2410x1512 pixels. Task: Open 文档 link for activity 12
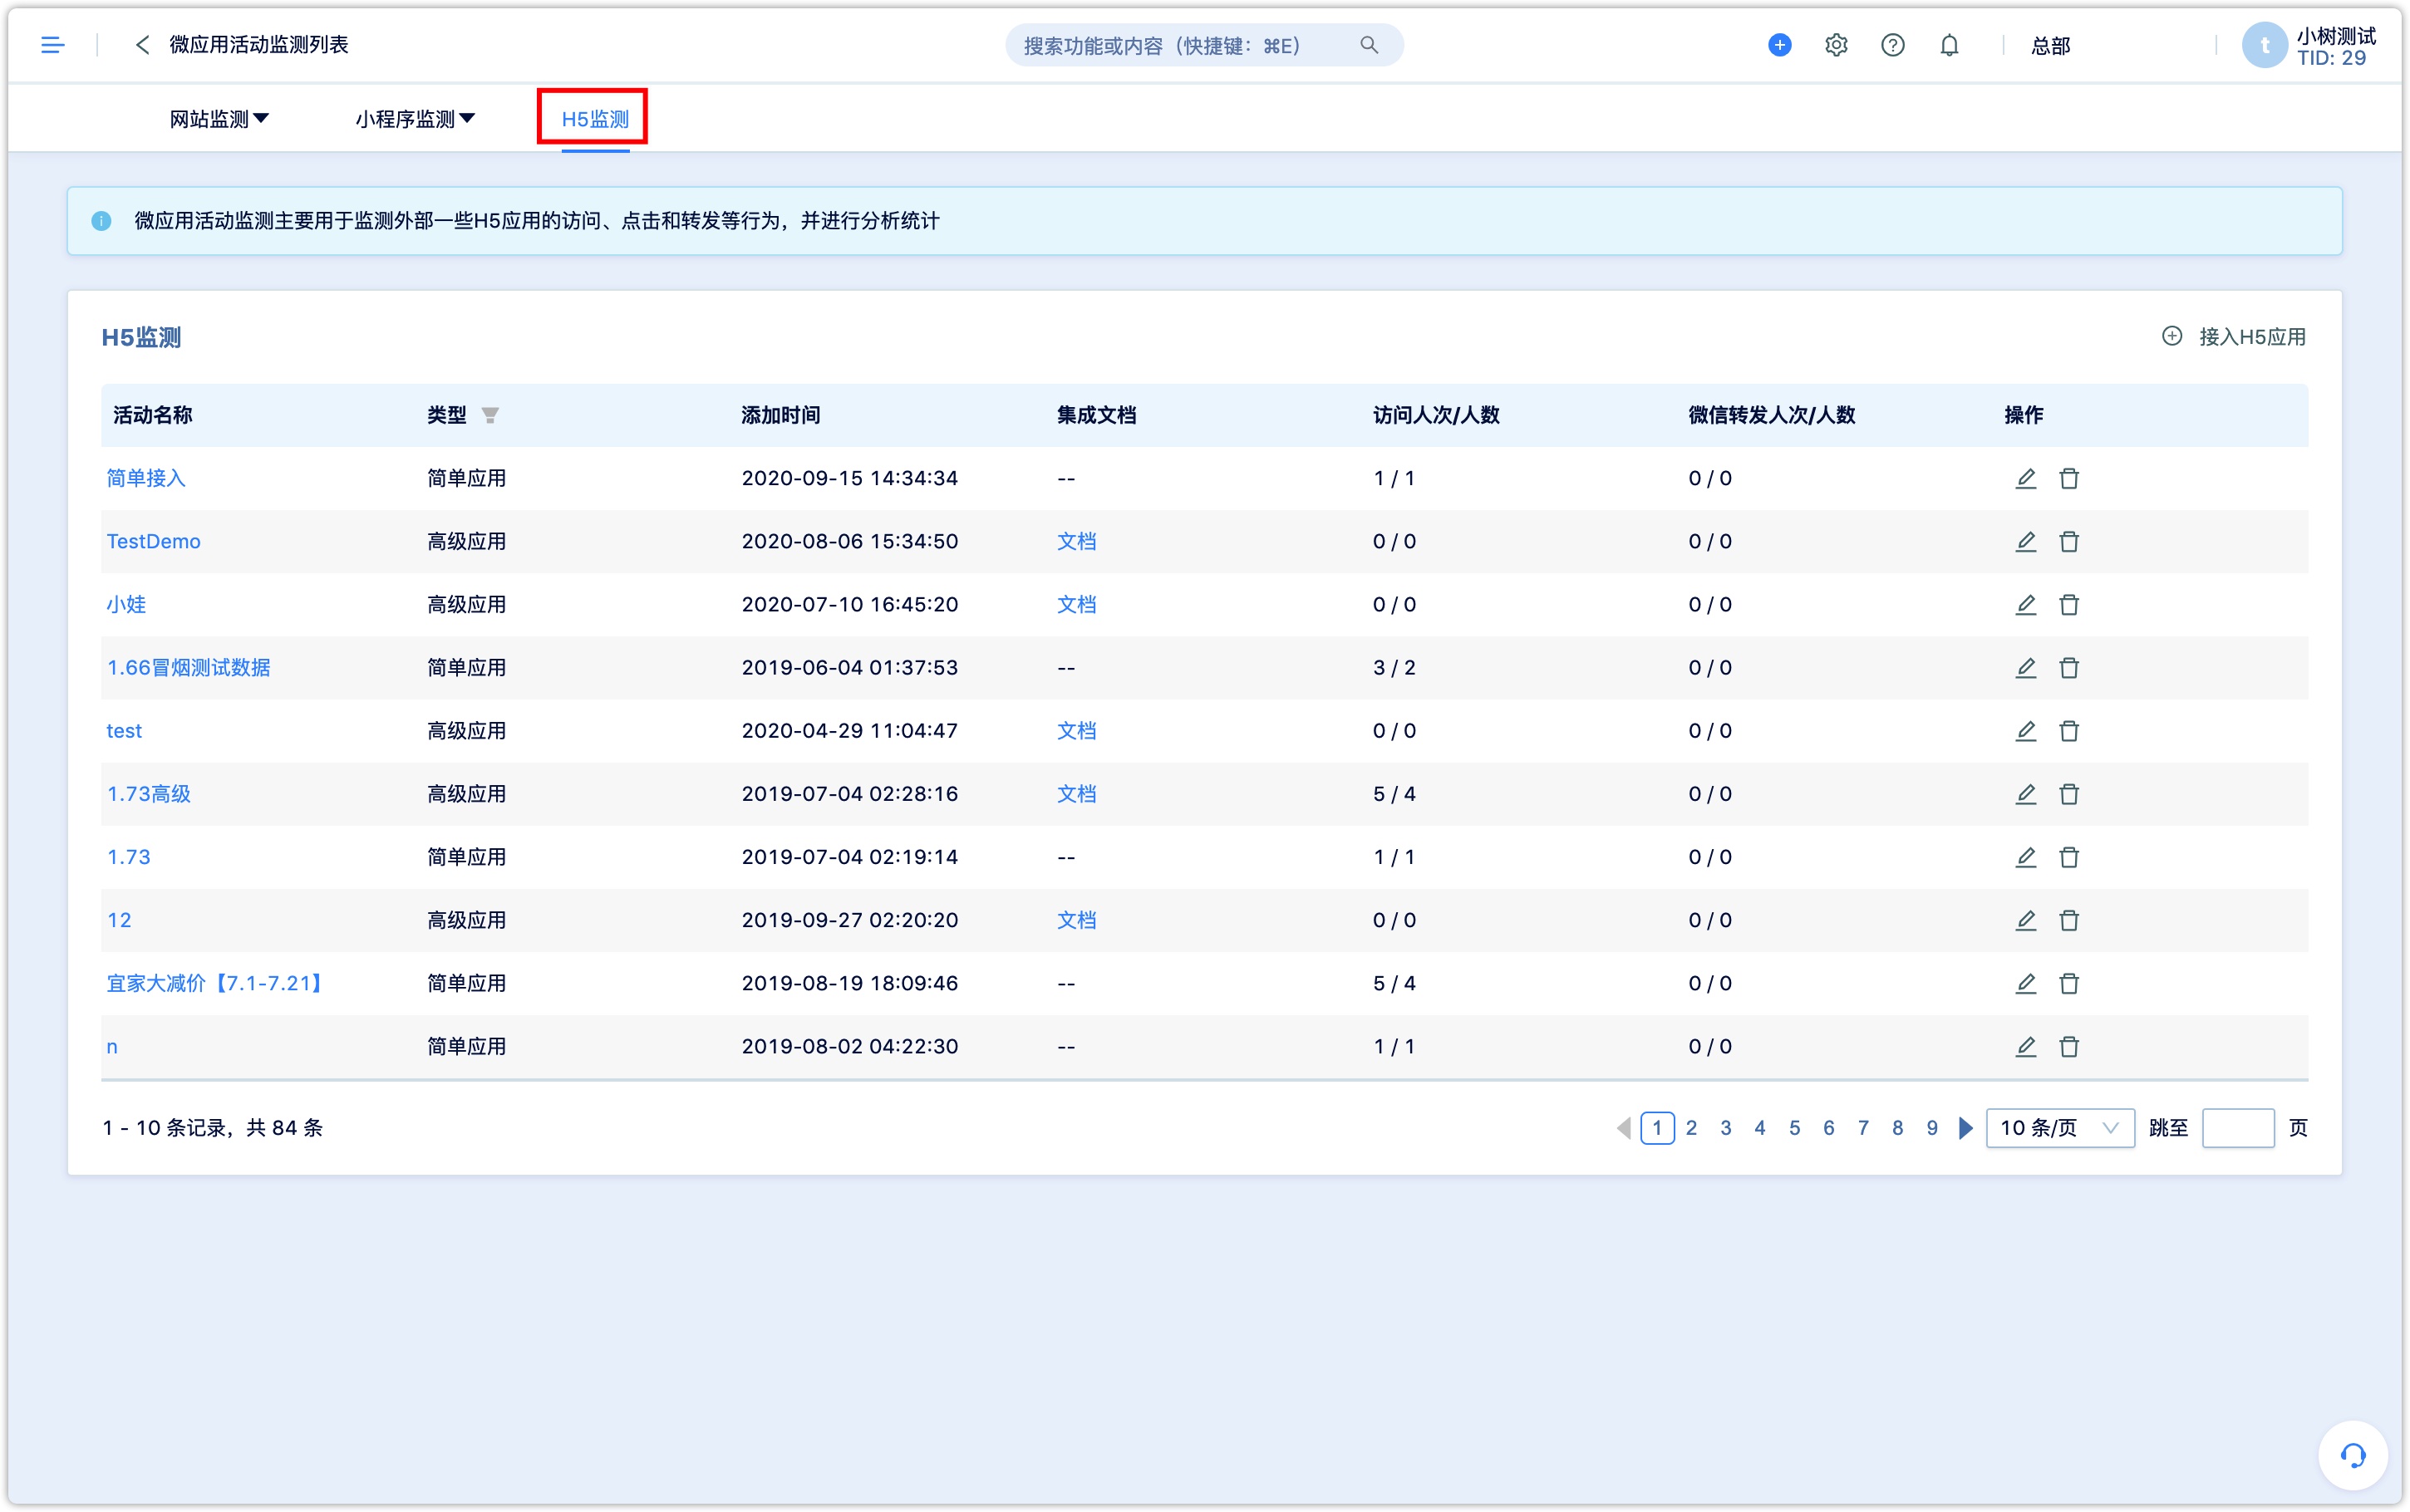click(x=1076, y=920)
